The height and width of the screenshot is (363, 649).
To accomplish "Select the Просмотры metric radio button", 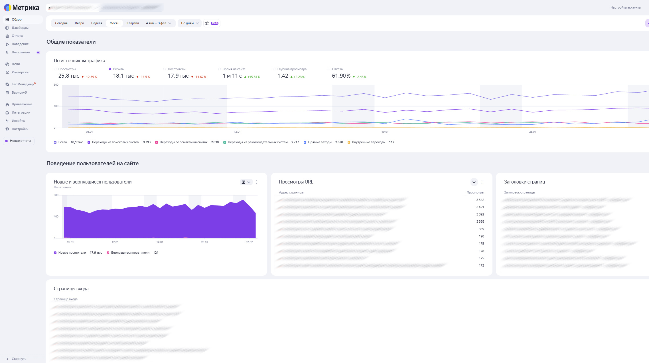I will tap(55, 69).
